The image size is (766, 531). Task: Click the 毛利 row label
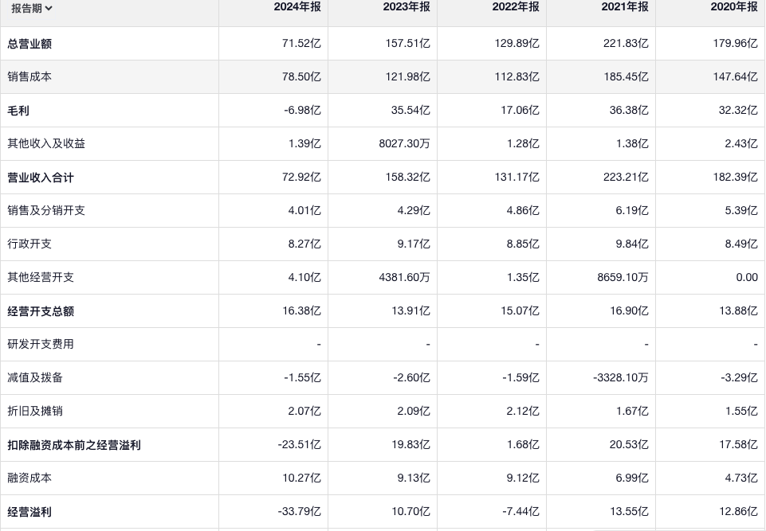click(19, 111)
